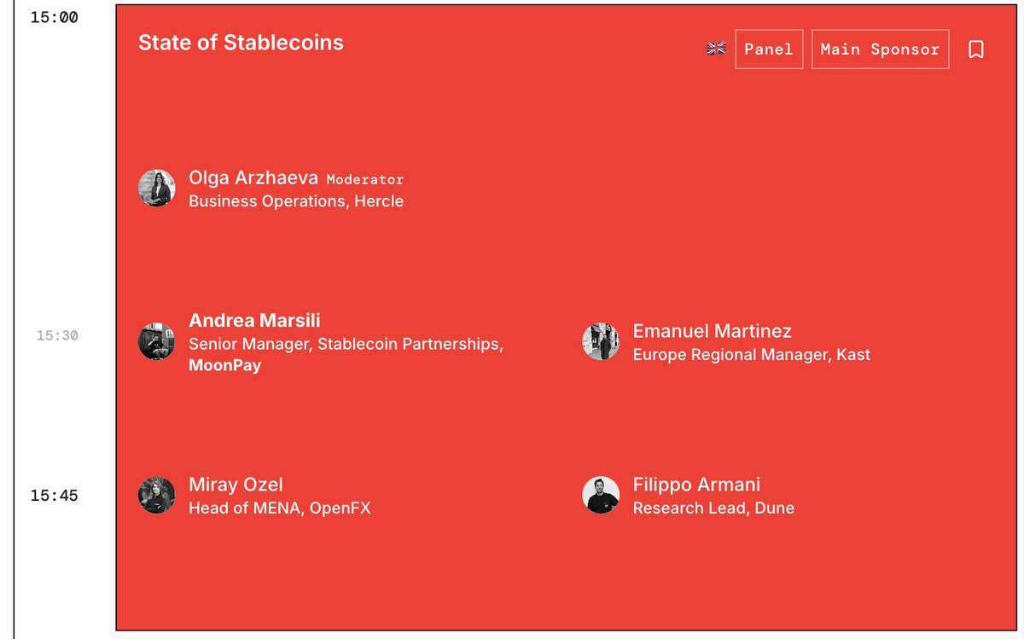Open the Olga Arzhaeva speaker name
Image resolution: width=1024 pixels, height=639 pixels.
click(253, 178)
